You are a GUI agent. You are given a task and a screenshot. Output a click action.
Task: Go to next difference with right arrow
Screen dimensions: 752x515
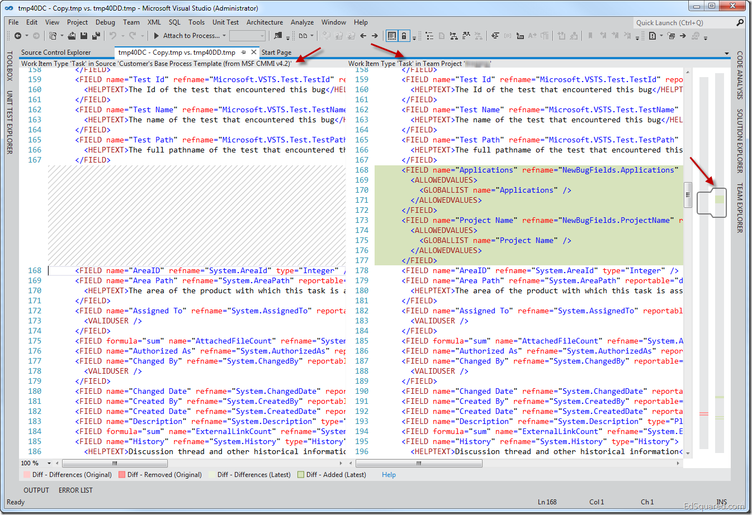coord(375,36)
